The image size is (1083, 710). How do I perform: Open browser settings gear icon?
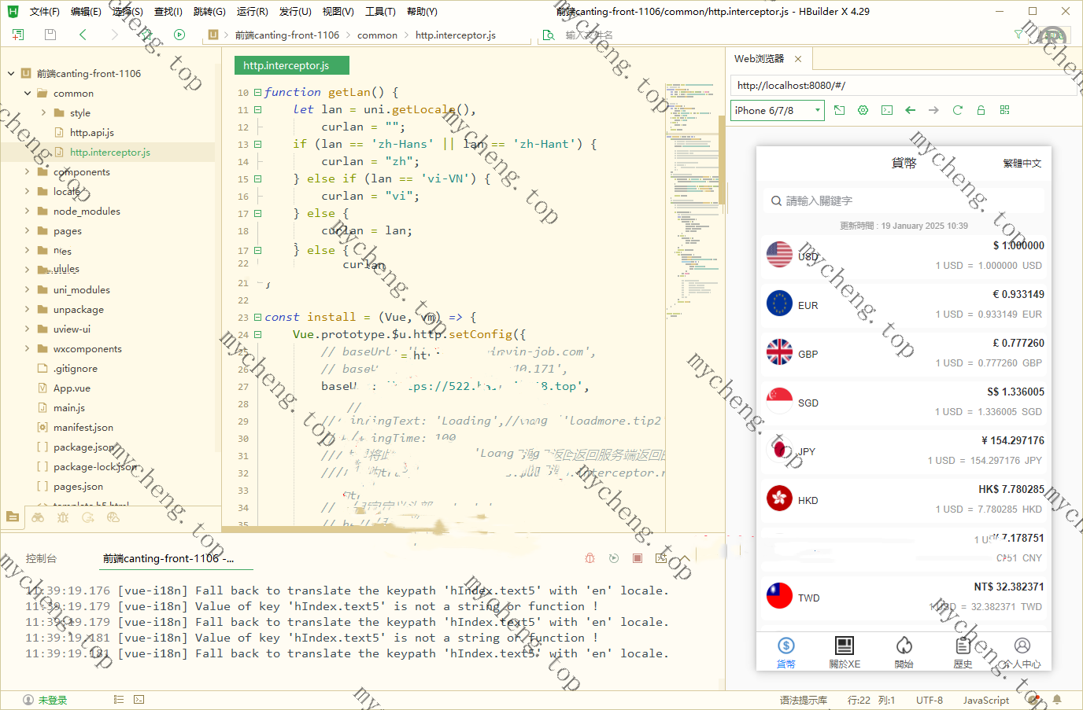coord(863,110)
